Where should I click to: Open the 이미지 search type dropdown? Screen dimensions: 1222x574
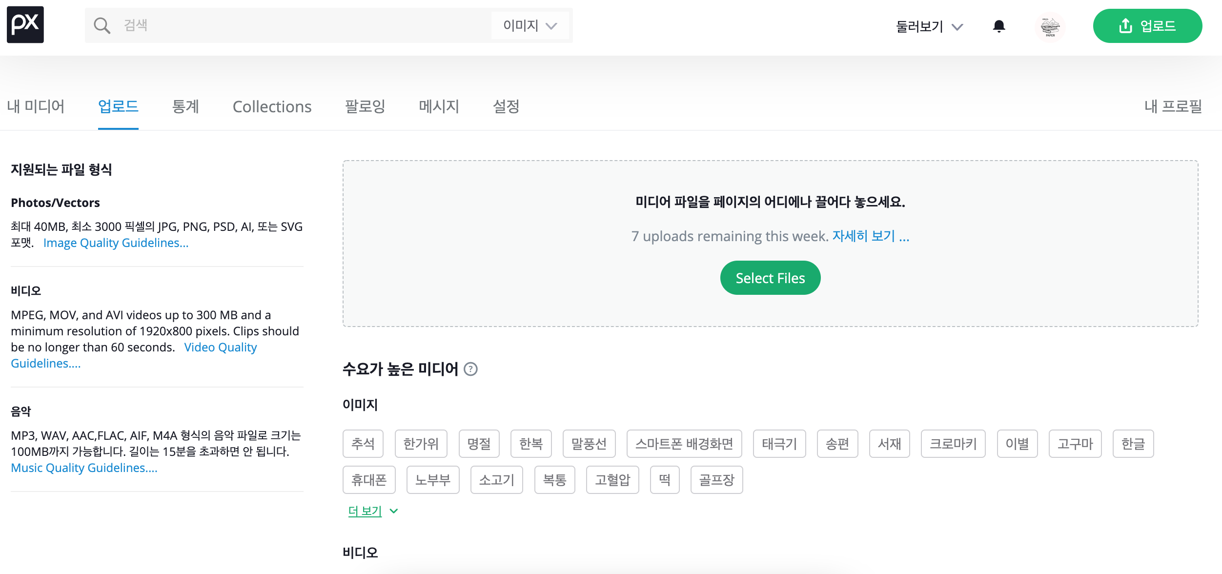(x=530, y=25)
